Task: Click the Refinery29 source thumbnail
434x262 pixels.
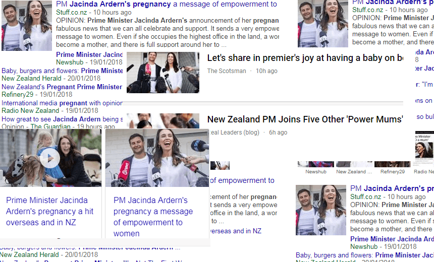Action: pyautogui.click(x=393, y=164)
